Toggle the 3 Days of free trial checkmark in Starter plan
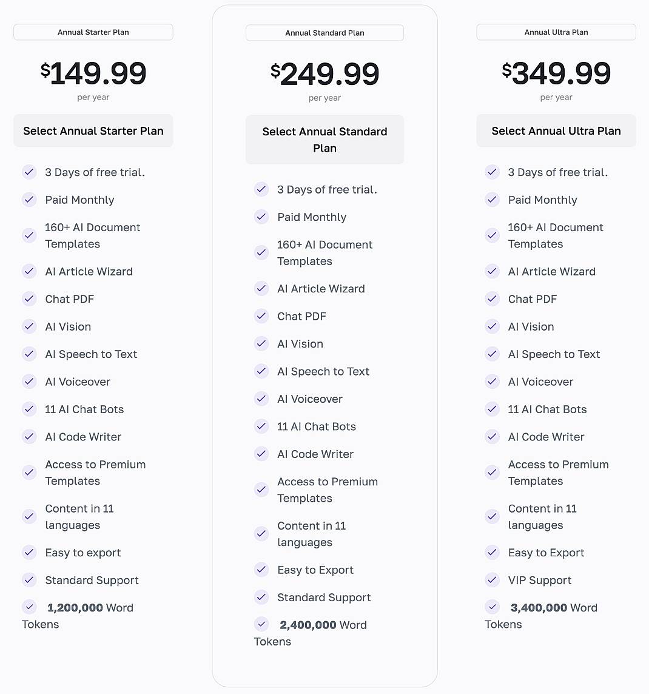 29,172
